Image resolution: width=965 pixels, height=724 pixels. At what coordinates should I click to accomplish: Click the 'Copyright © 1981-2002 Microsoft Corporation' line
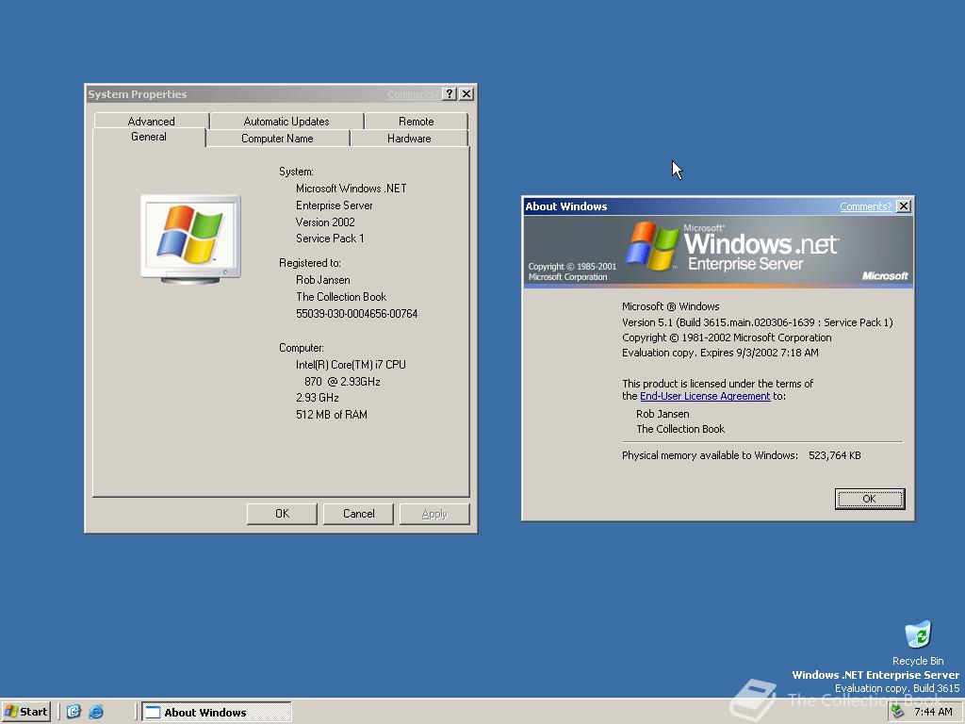click(727, 337)
